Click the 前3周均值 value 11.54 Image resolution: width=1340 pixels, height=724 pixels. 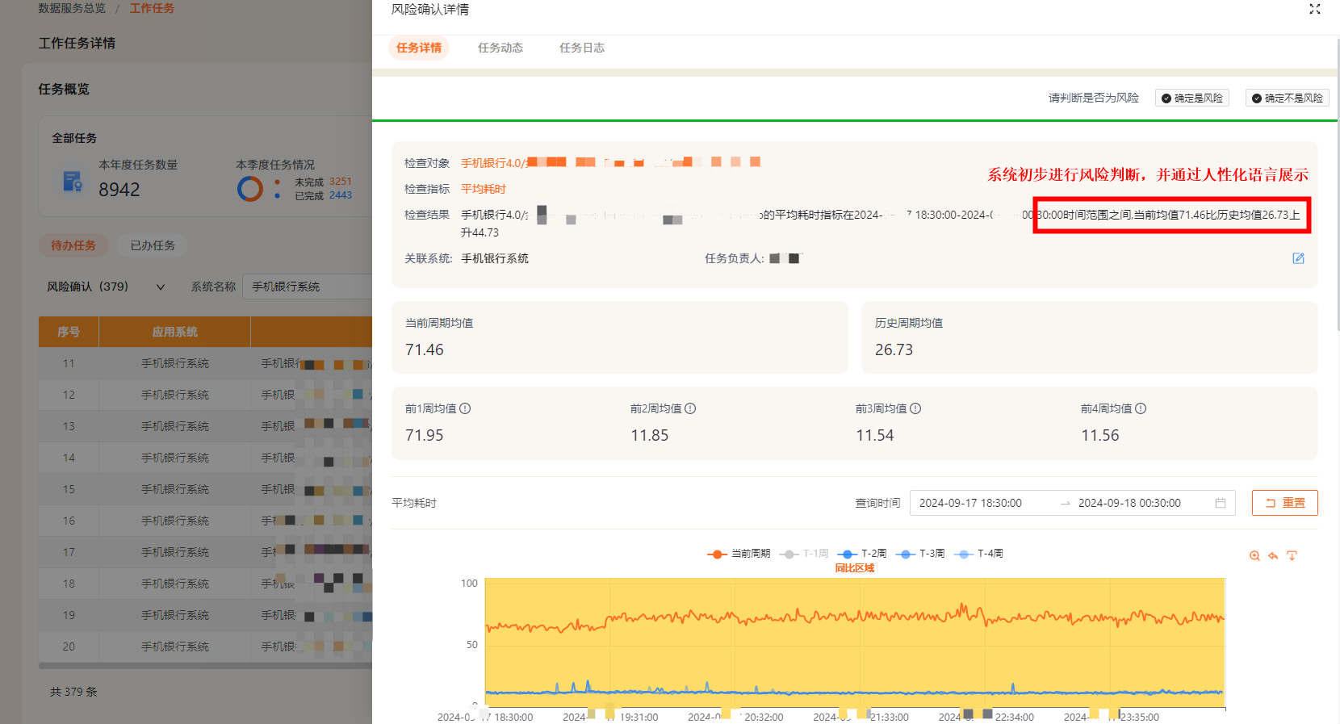point(875,435)
